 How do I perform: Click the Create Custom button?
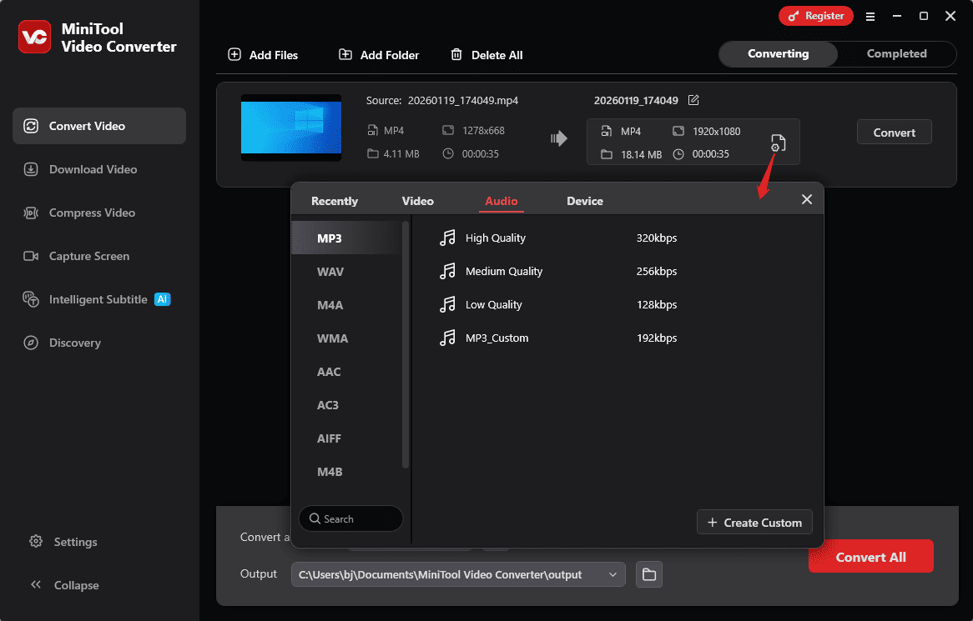(754, 522)
